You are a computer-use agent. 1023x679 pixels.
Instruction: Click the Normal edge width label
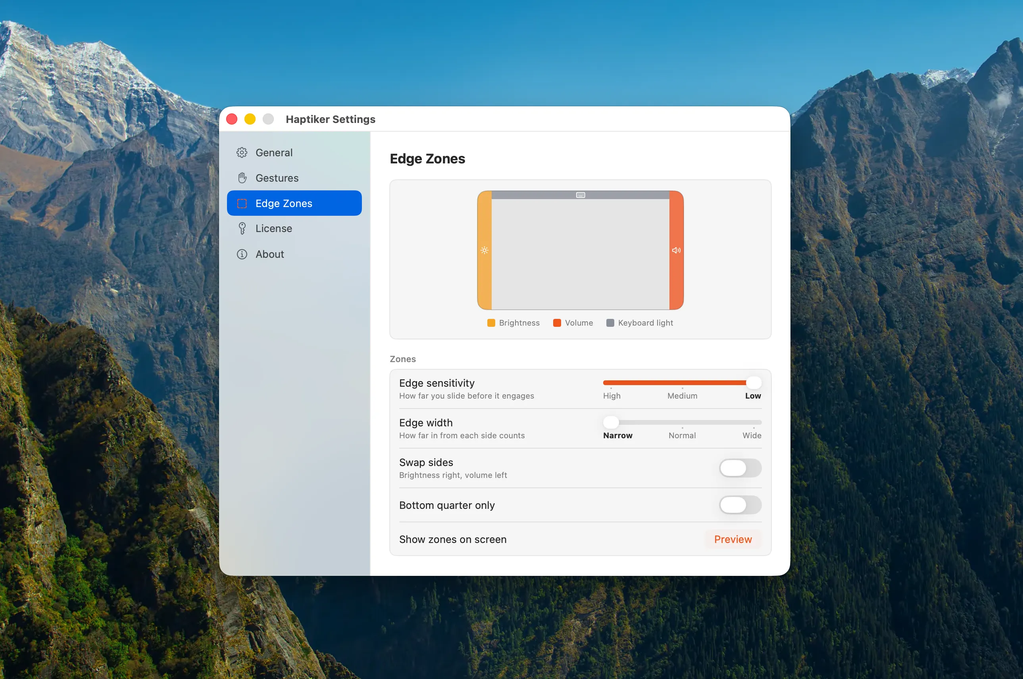coord(682,435)
